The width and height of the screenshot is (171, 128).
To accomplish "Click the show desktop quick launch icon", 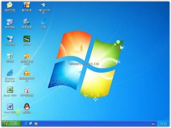I will click(x=31, y=124).
